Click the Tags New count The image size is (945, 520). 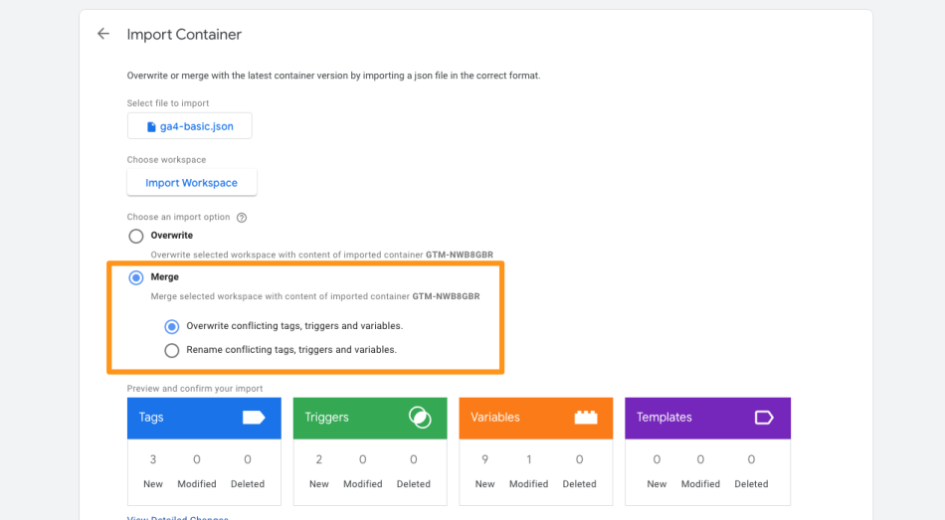tap(153, 460)
